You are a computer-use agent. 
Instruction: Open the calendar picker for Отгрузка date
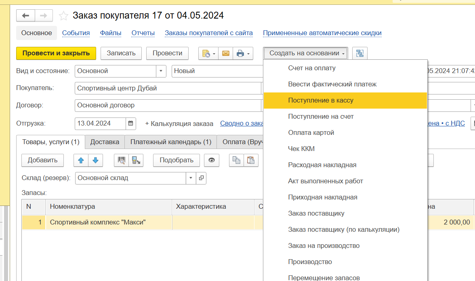pos(131,124)
